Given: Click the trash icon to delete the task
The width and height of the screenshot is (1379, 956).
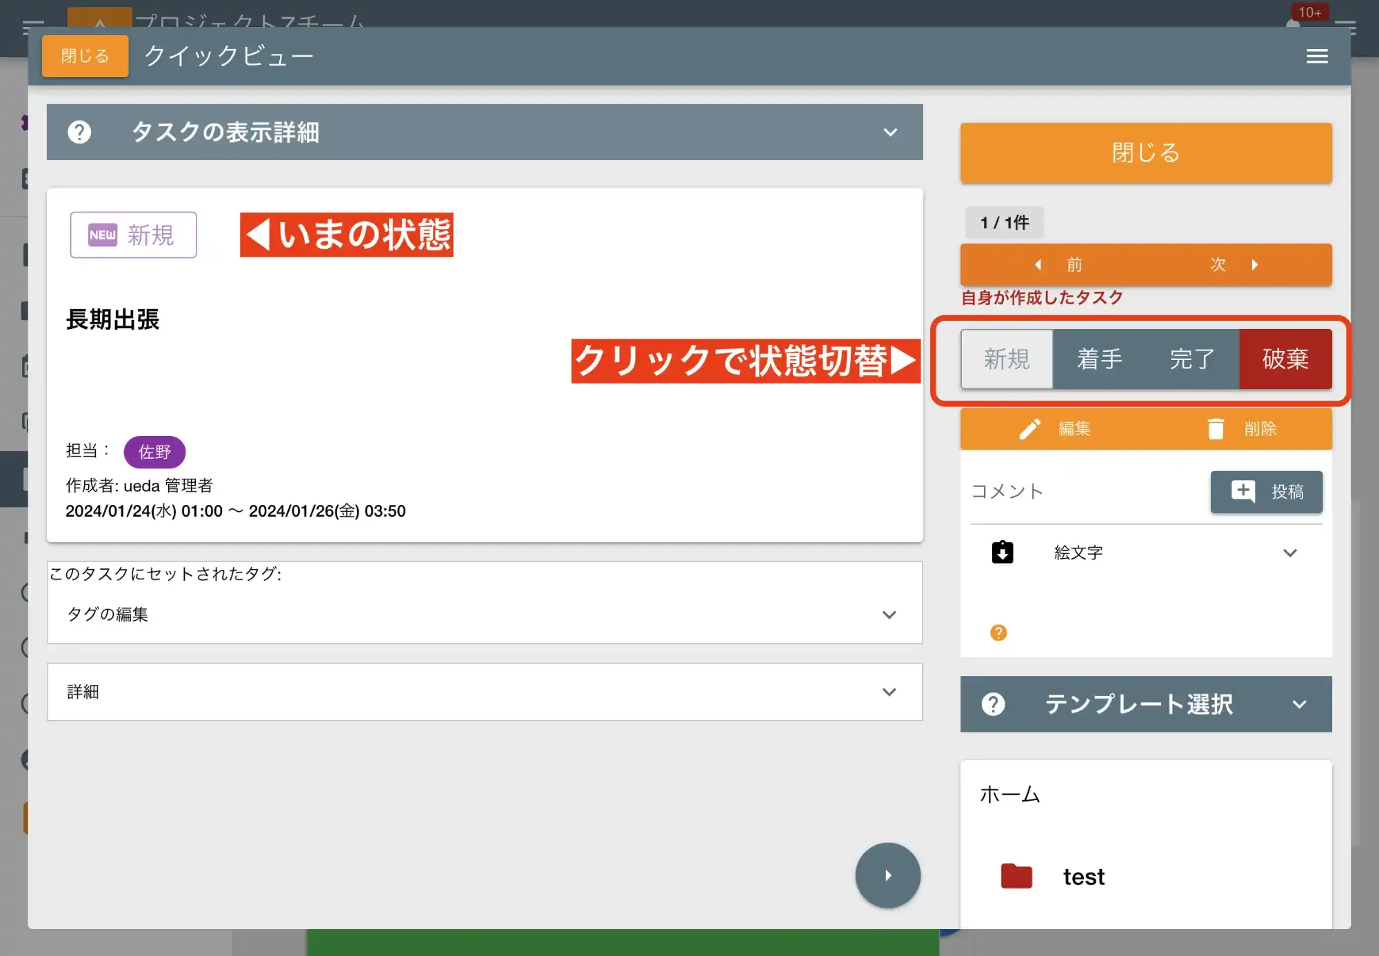Looking at the screenshot, I should 1216,428.
